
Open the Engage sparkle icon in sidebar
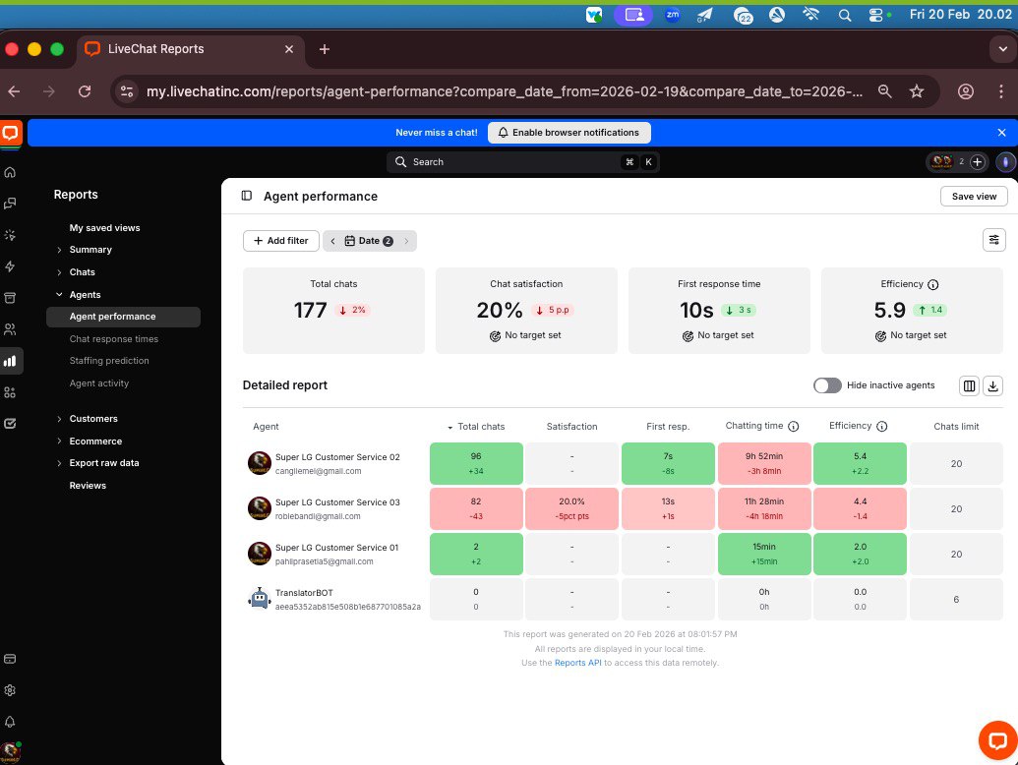click(10, 235)
